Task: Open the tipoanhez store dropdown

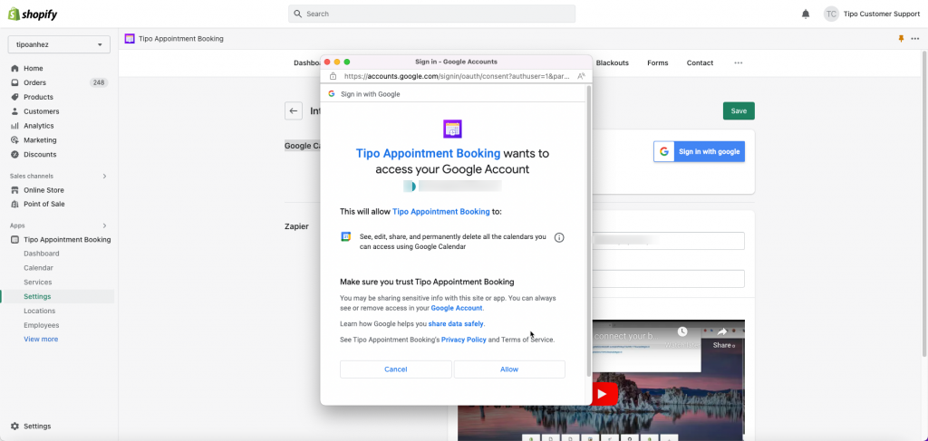Action: (x=59, y=44)
